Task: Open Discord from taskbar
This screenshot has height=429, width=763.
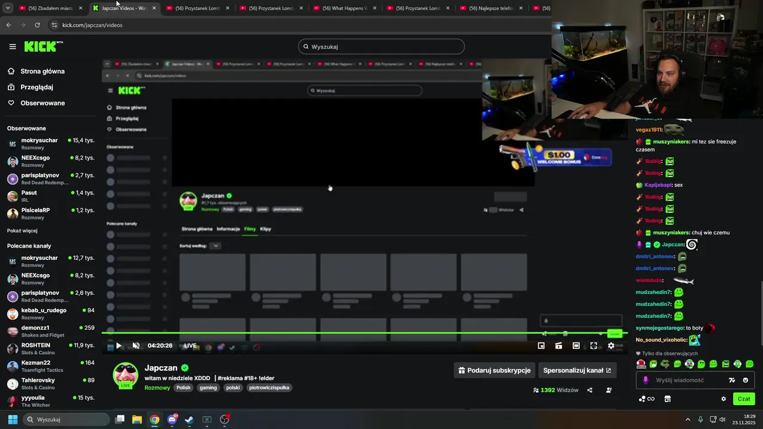Action: click(172, 419)
